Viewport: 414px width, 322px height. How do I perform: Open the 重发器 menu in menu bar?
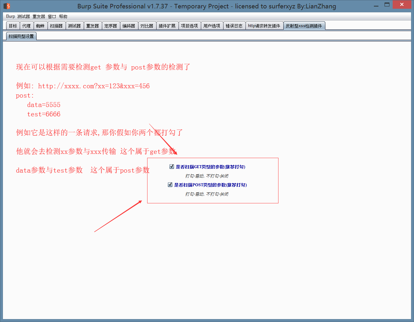coord(39,16)
